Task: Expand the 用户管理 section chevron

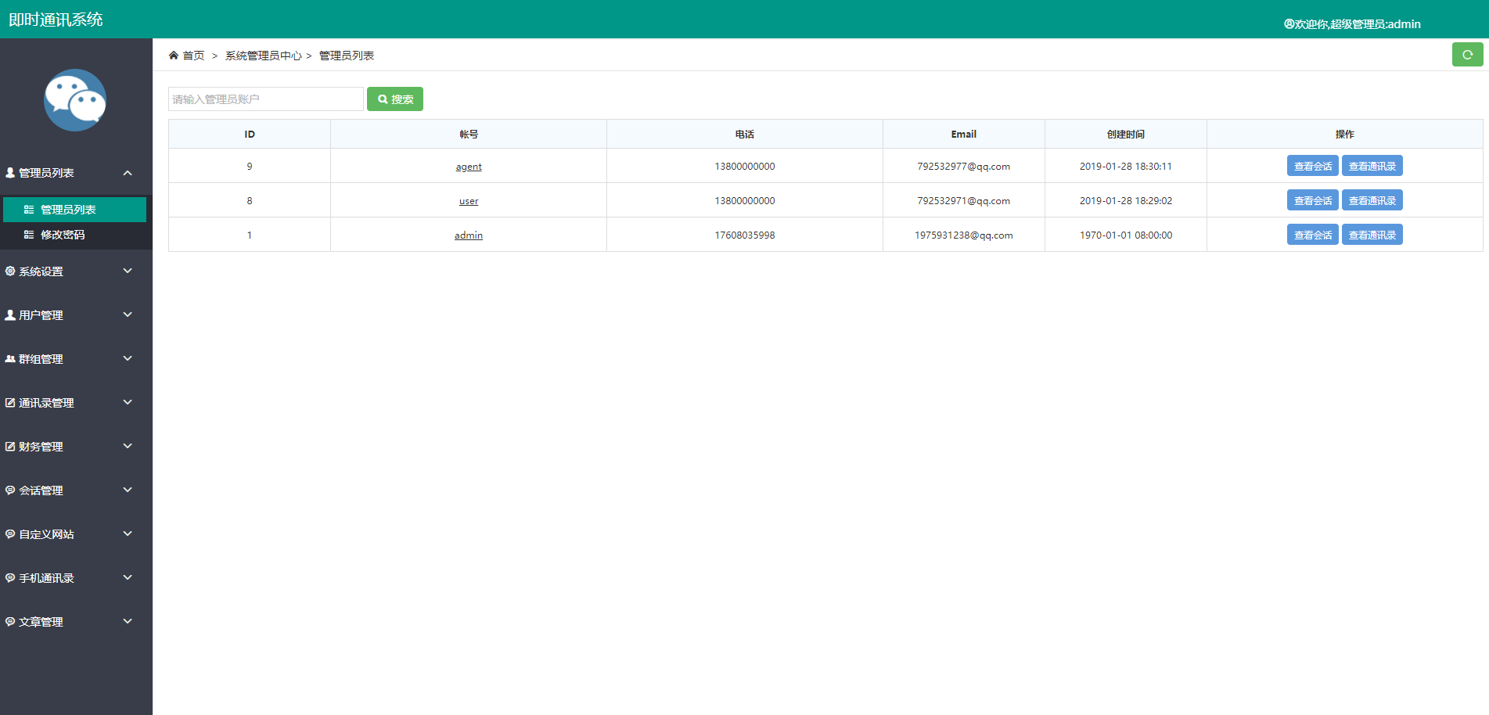Action: [128, 315]
